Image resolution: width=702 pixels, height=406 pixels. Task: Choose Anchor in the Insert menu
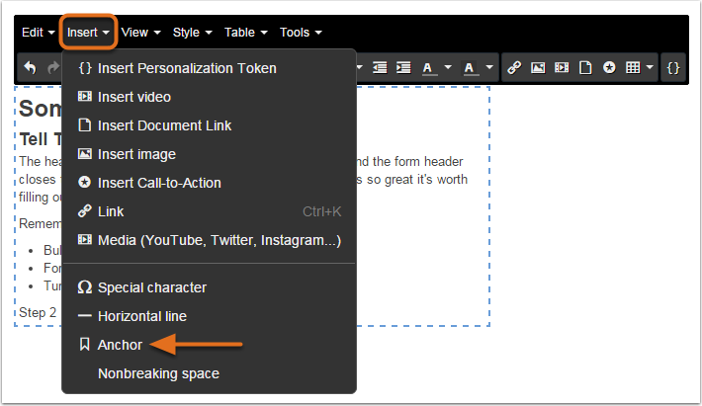click(209, 345)
